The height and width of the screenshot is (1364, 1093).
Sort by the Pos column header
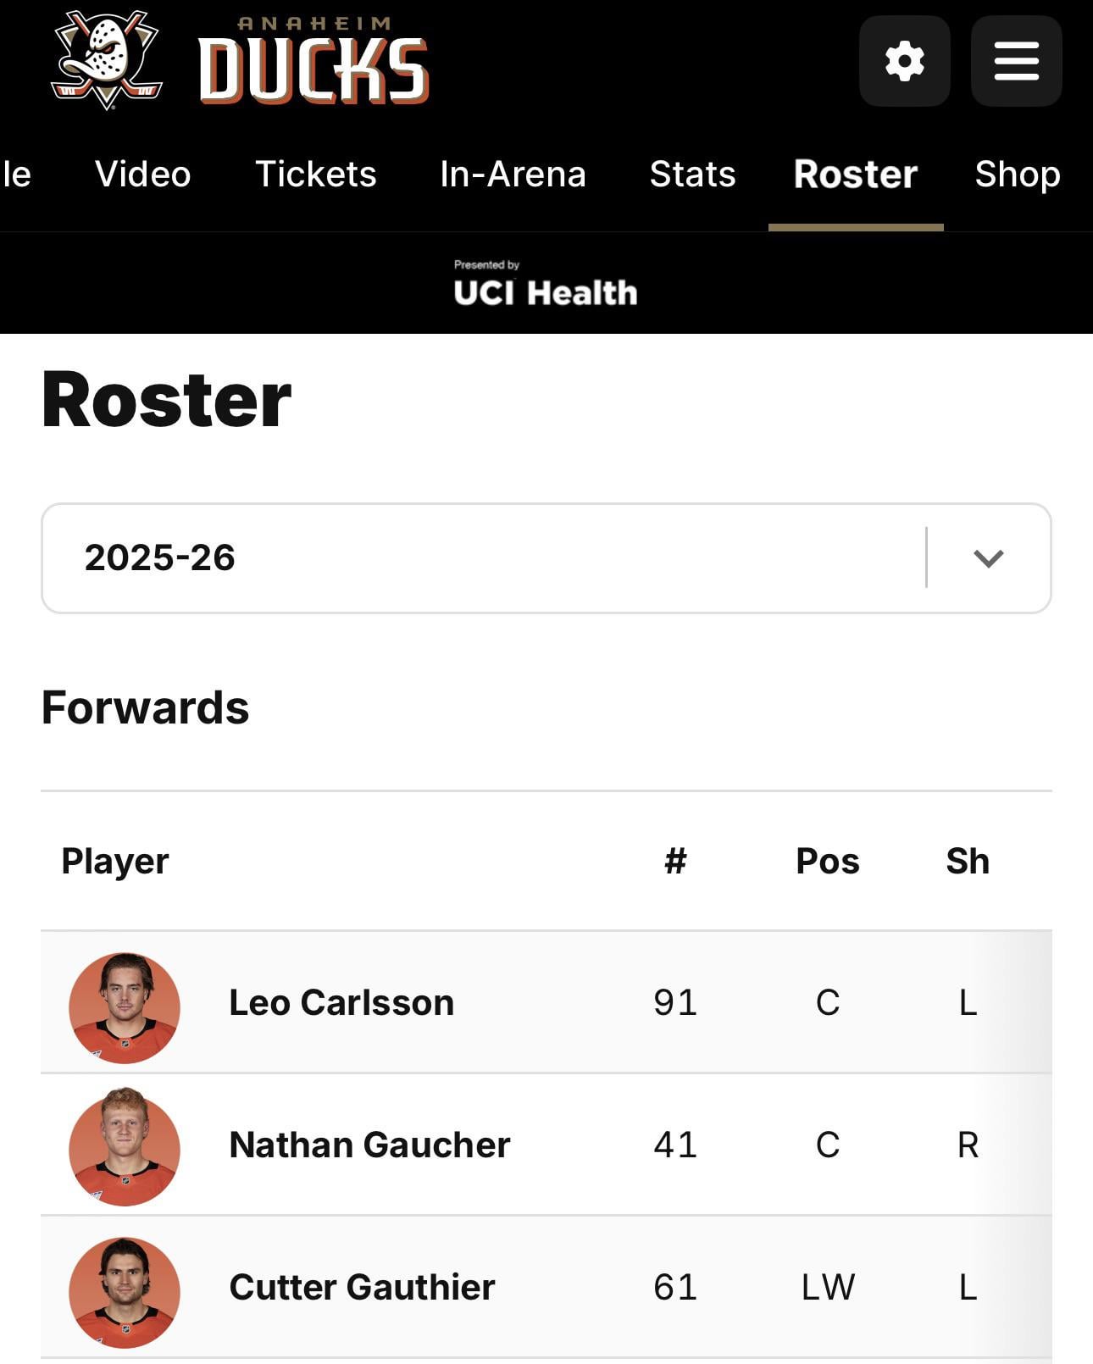[827, 862]
